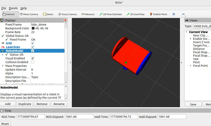Collapse the Current View tree
The height and width of the screenshot is (126, 211).
pyautogui.click(x=187, y=32)
